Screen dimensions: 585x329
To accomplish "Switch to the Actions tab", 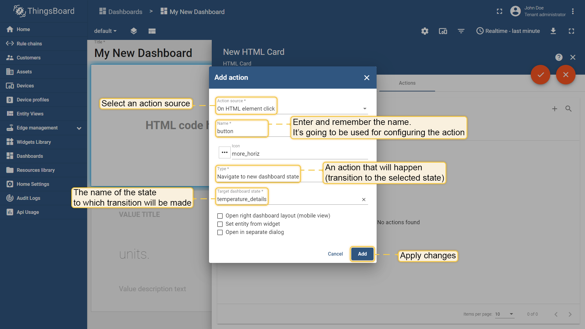I will [407, 83].
